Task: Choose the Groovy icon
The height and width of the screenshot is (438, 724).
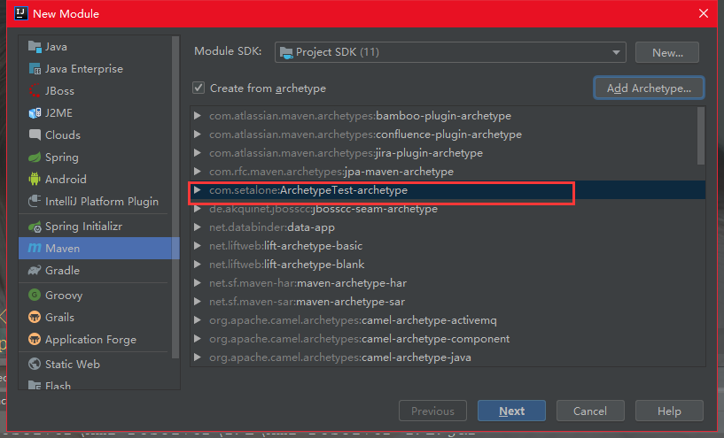Action: click(x=35, y=295)
